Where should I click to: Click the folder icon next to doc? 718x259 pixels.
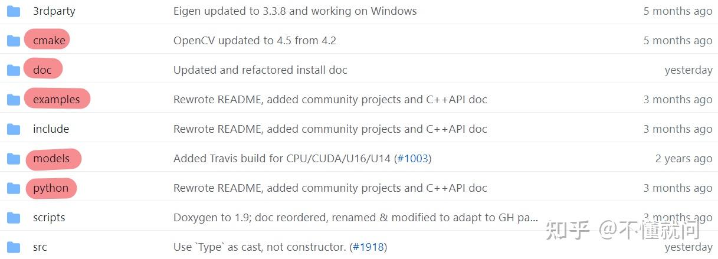14,70
